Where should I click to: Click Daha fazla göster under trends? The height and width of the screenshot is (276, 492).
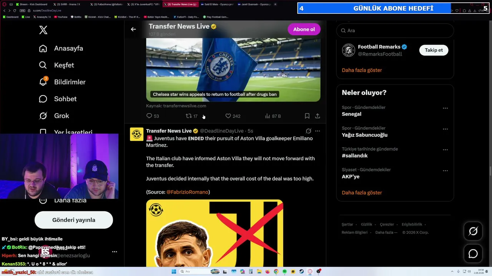tap(362, 193)
